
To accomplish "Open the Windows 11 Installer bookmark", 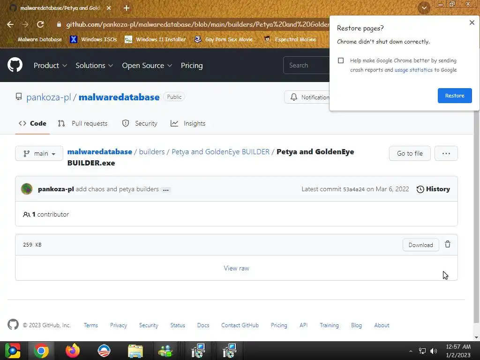I will [x=155, y=39].
